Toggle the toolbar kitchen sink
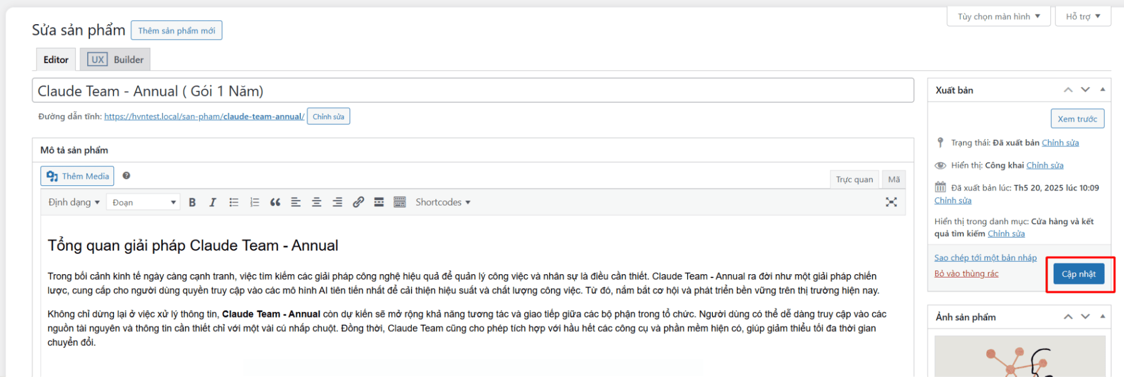The image size is (1124, 377). [x=400, y=202]
